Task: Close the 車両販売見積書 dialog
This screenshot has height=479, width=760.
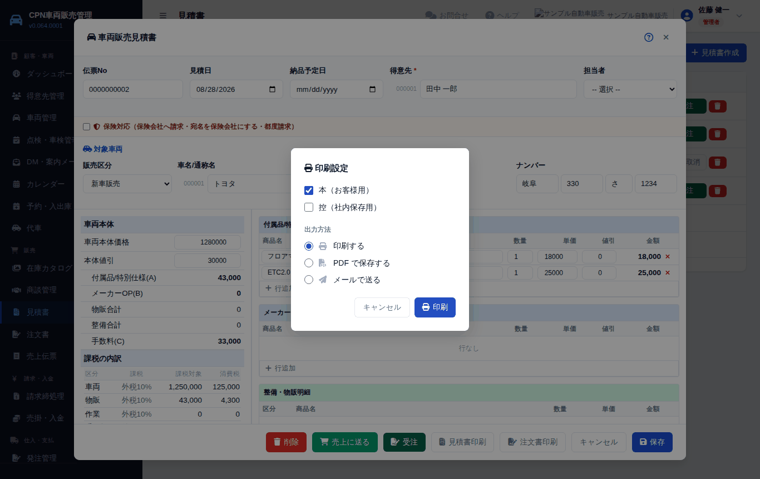Action: (x=666, y=37)
